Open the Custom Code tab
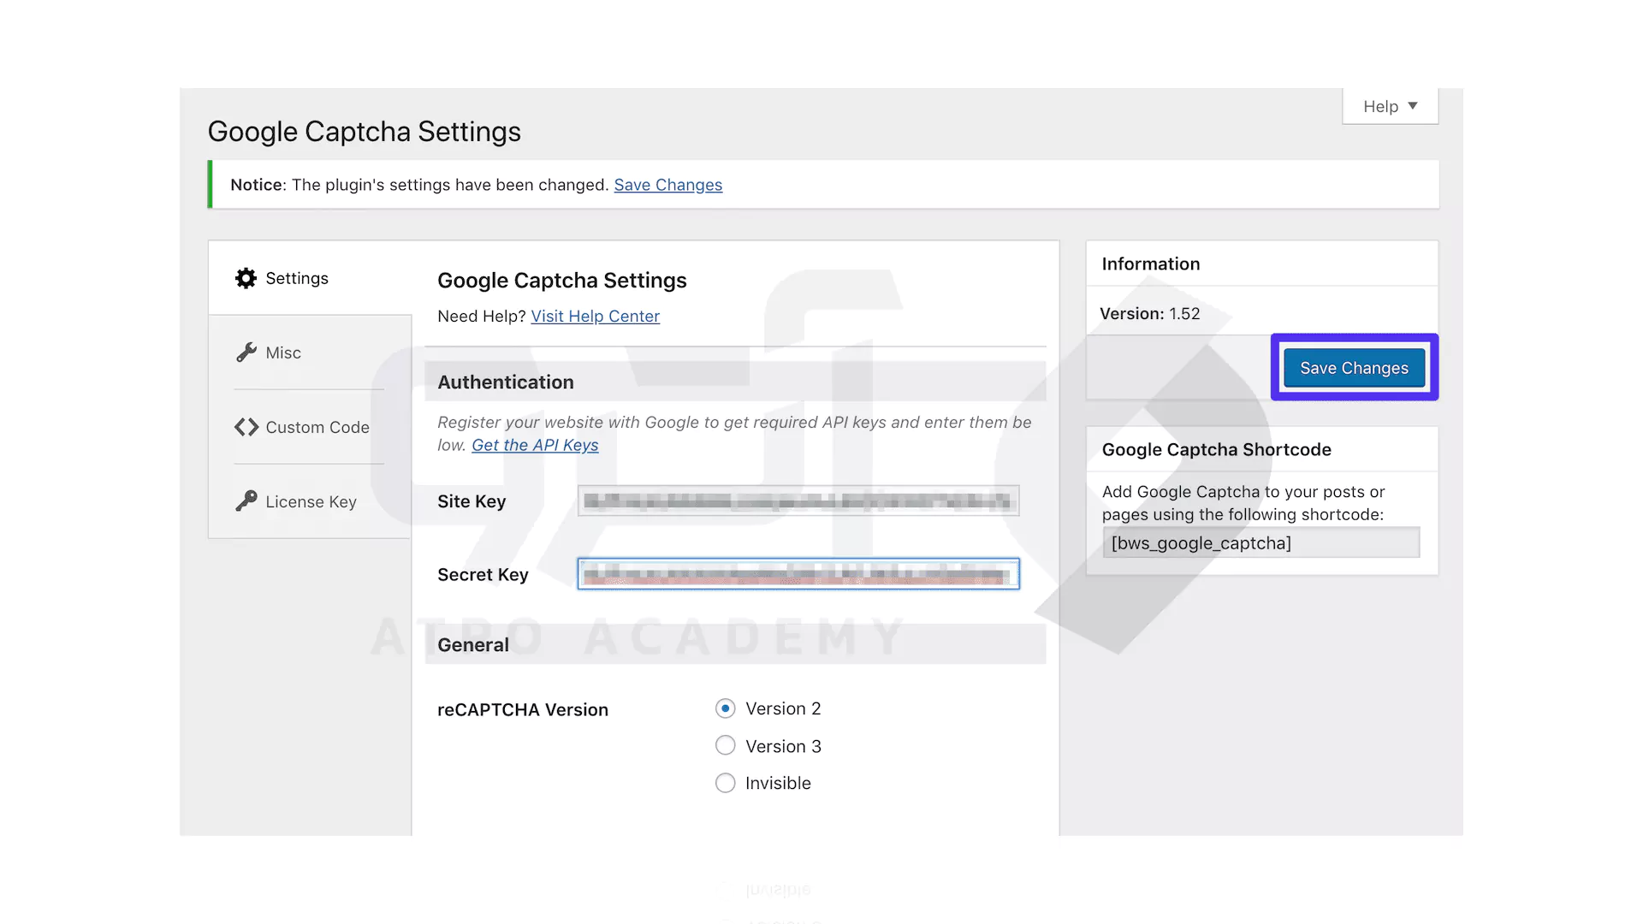Screen dimensions: 1643x924 pos(310,427)
